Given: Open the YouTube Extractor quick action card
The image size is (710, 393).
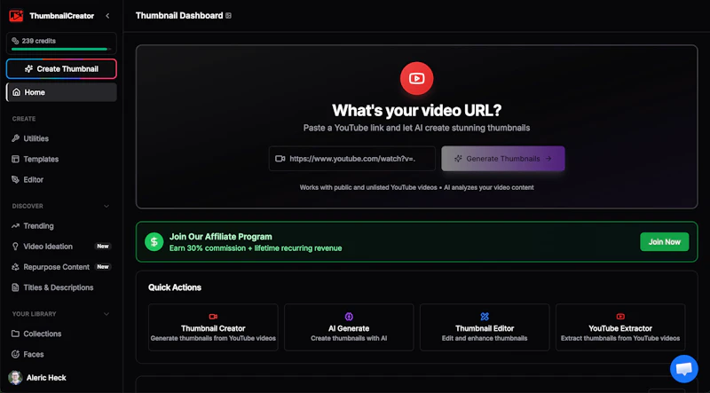Looking at the screenshot, I should pos(620,327).
